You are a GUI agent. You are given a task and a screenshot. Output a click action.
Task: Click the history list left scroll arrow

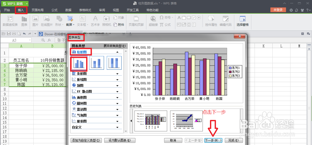tap(131, 121)
